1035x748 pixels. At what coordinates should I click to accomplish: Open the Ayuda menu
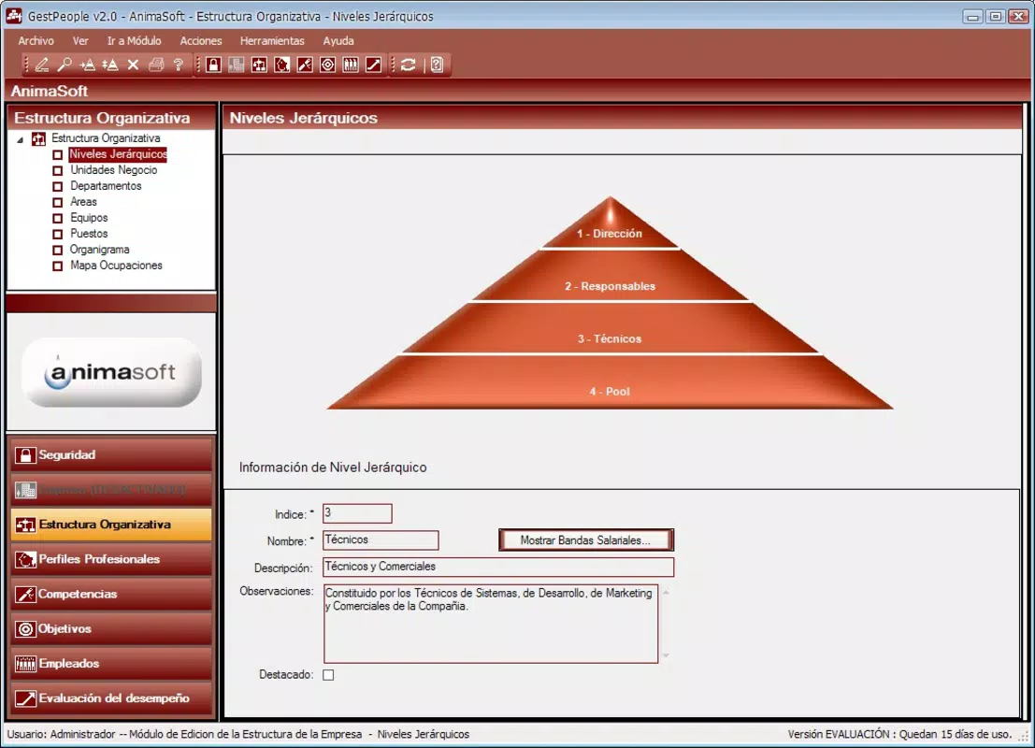(338, 41)
